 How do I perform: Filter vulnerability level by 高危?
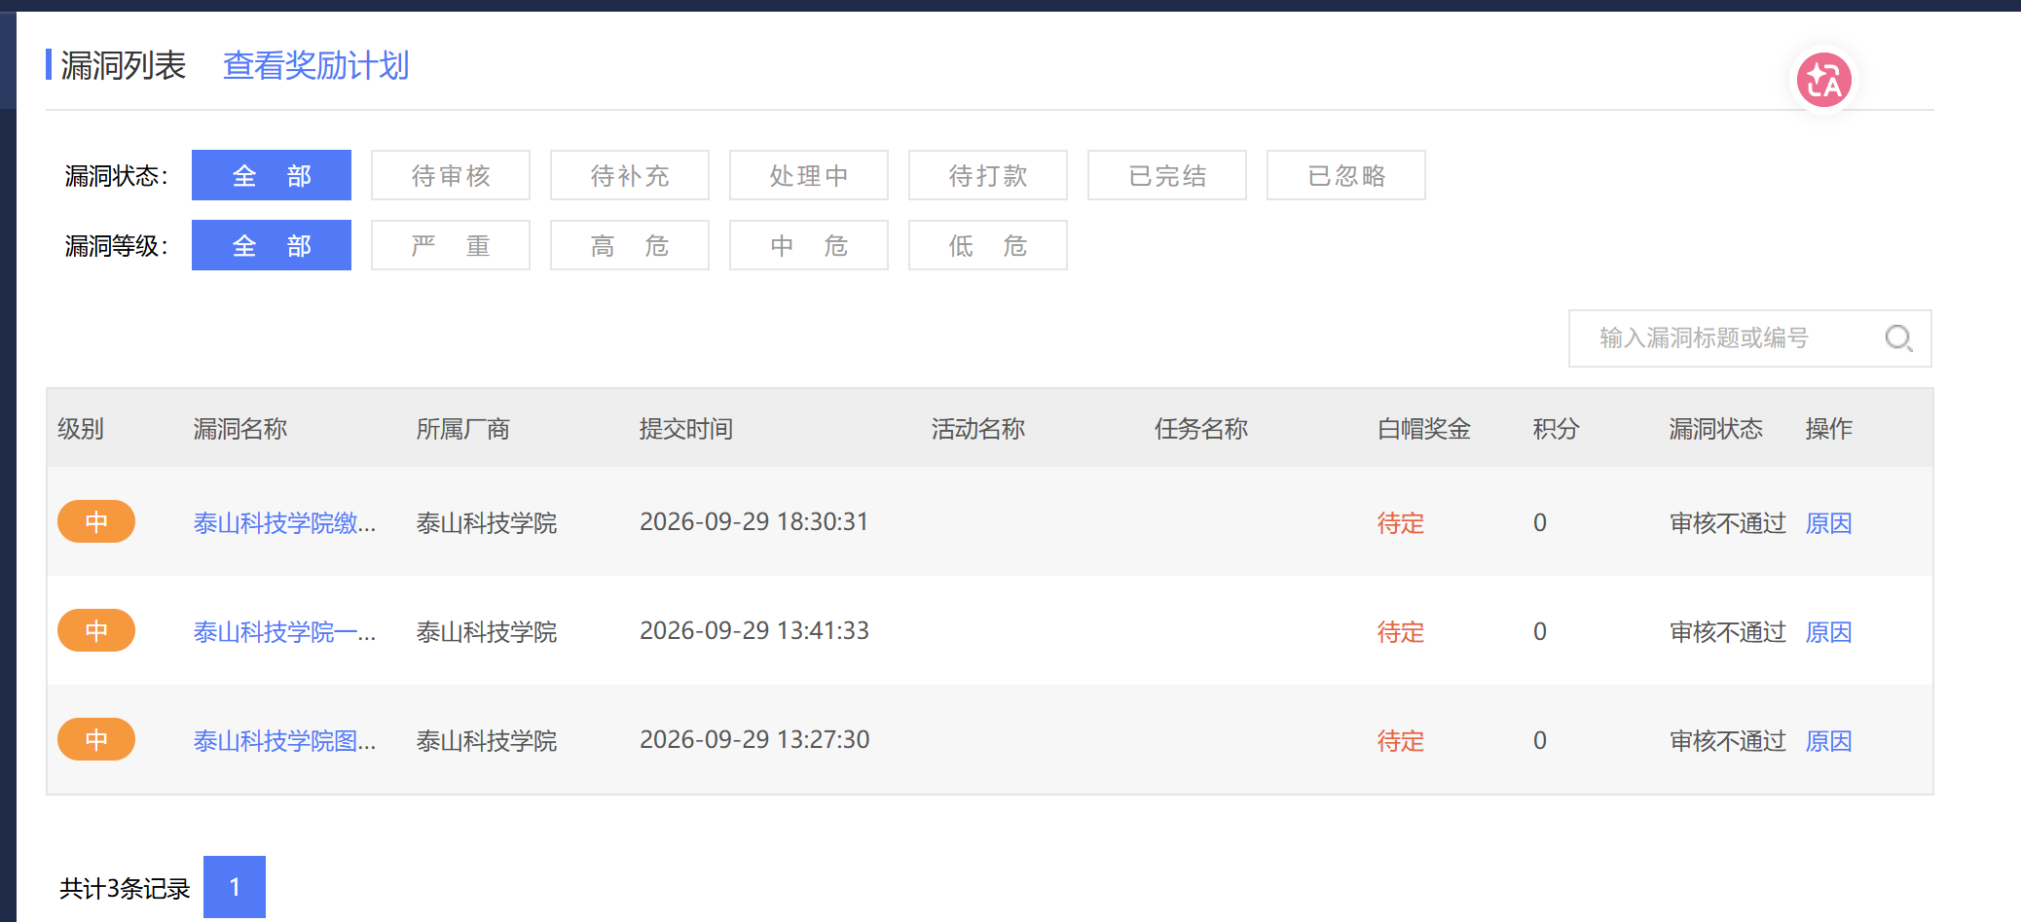(x=630, y=245)
